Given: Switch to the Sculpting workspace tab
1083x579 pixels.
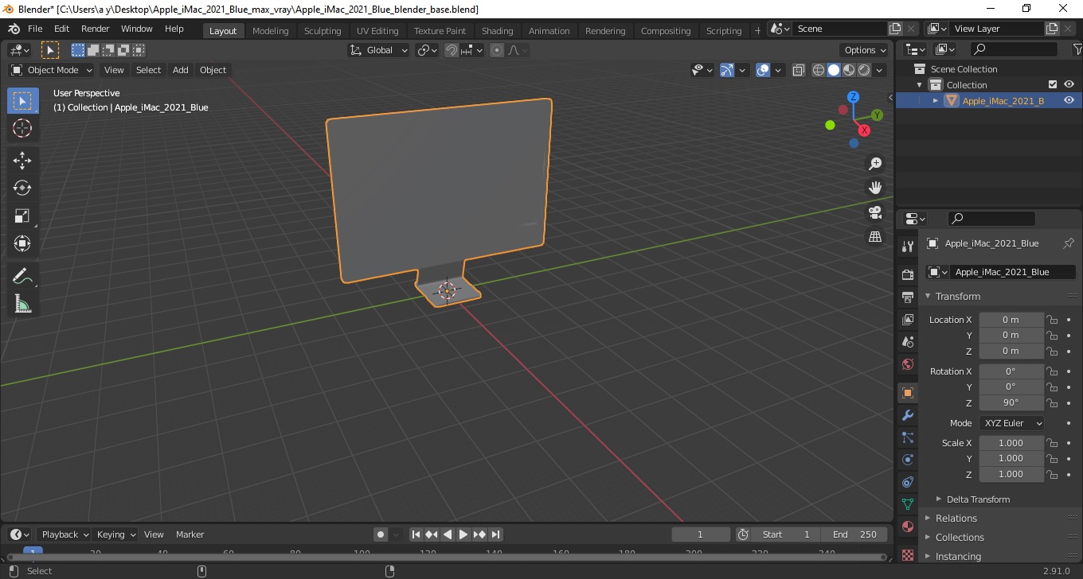Looking at the screenshot, I should (323, 31).
